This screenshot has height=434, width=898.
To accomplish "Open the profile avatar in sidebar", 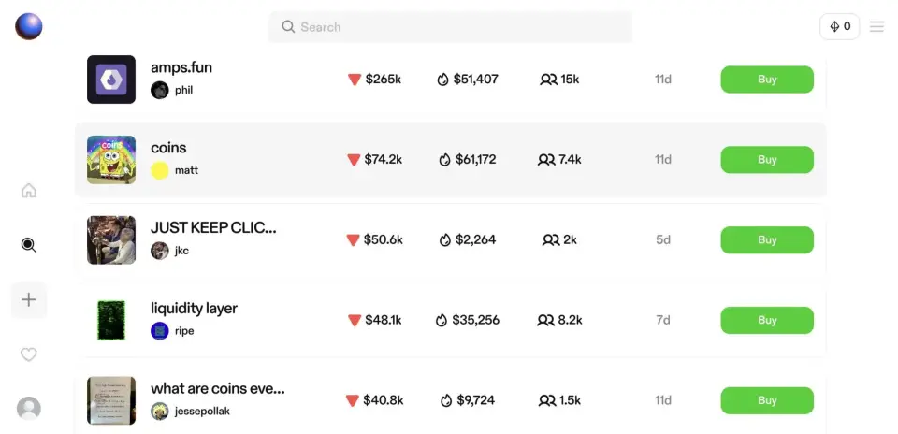I will tap(29, 409).
